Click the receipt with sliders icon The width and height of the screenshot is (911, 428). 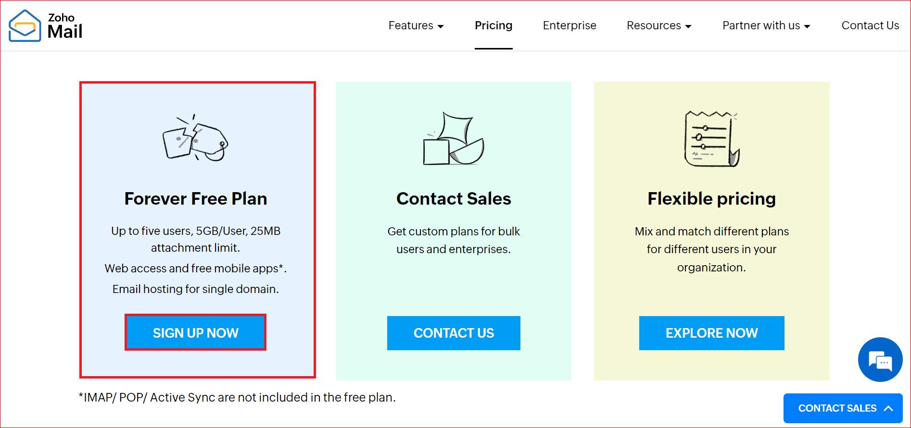[x=711, y=139]
